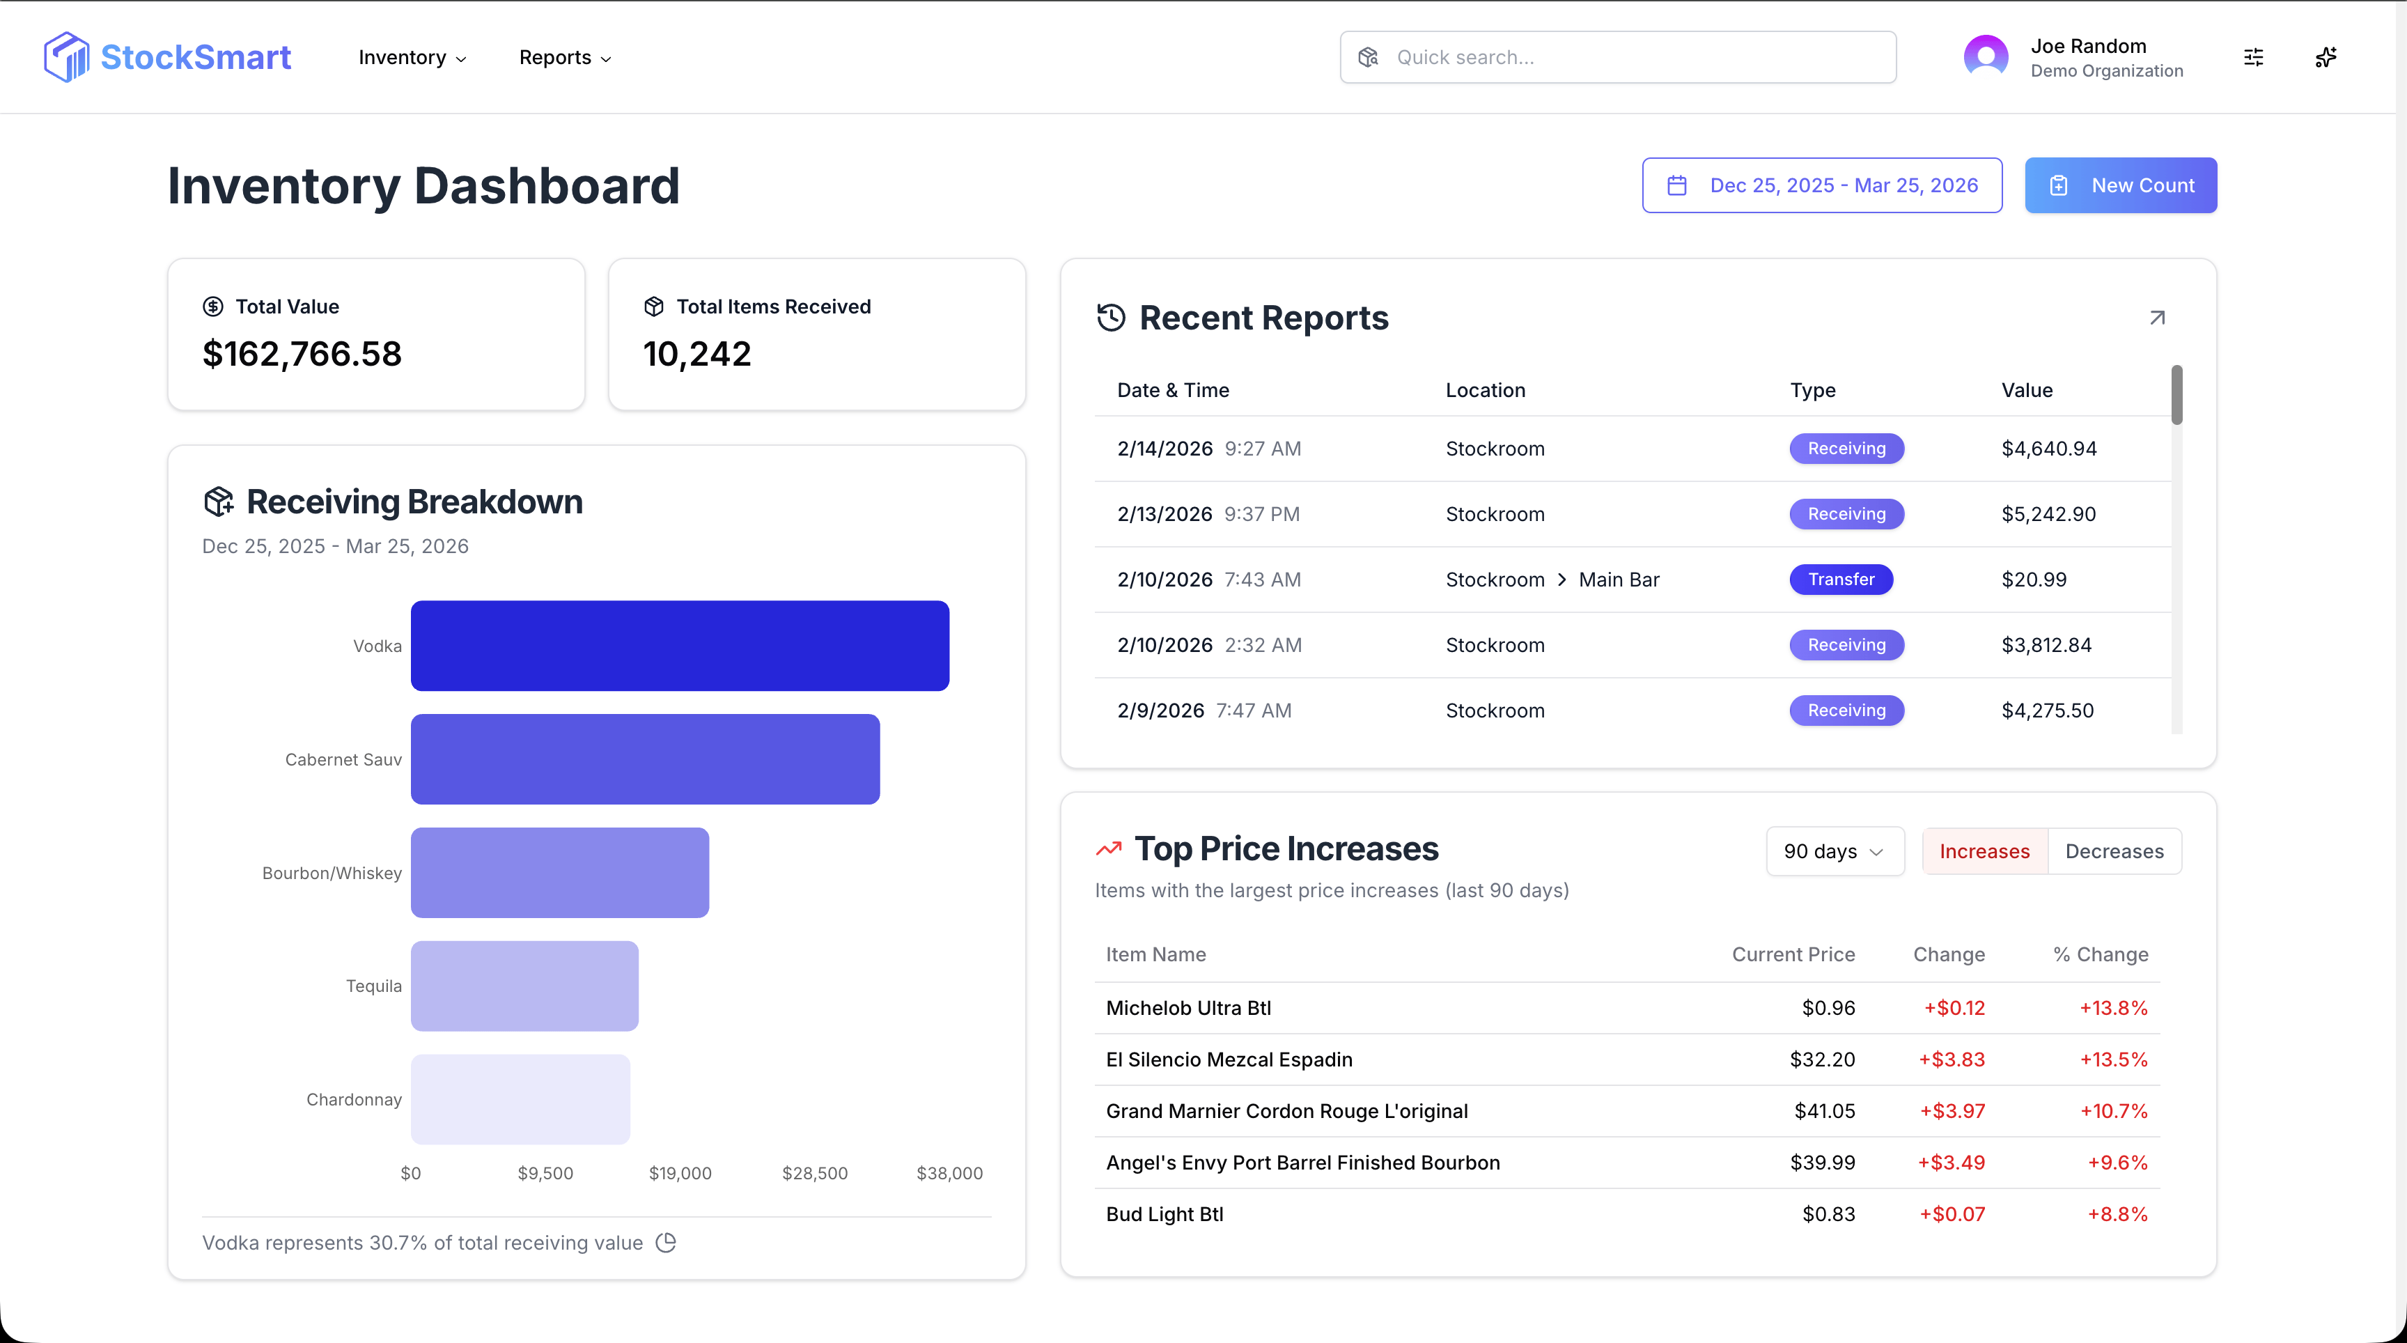Click the Bourbon/Whiskey bar

560,872
